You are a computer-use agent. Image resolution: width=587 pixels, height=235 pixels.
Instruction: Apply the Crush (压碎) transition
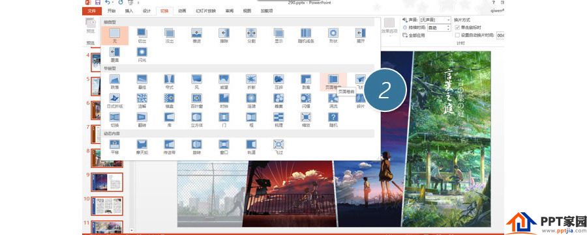click(x=278, y=81)
